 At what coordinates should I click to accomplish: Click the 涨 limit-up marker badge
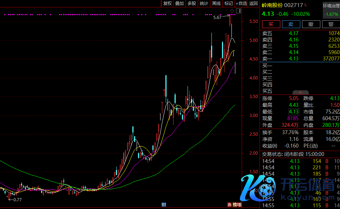(229, 205)
